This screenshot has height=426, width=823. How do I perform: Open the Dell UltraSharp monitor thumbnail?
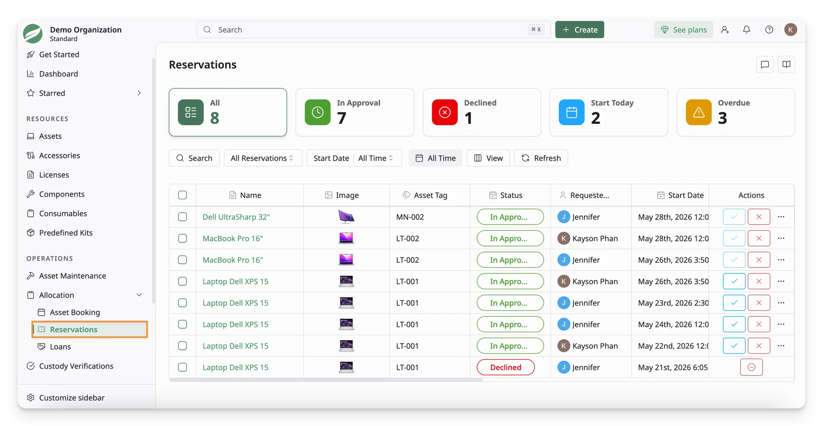346,217
